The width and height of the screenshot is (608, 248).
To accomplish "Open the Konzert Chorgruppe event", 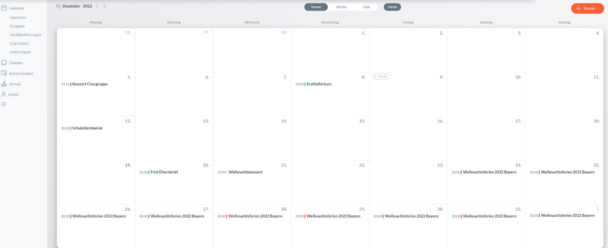I will 90,84.
